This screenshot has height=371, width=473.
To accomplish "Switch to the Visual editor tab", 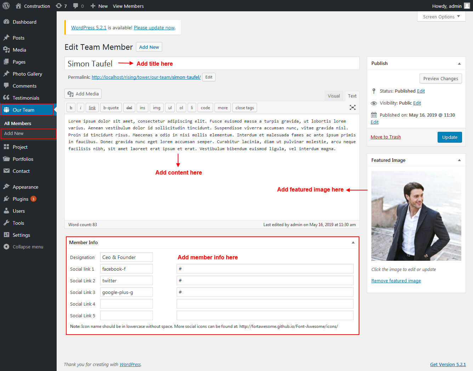I will coord(334,96).
